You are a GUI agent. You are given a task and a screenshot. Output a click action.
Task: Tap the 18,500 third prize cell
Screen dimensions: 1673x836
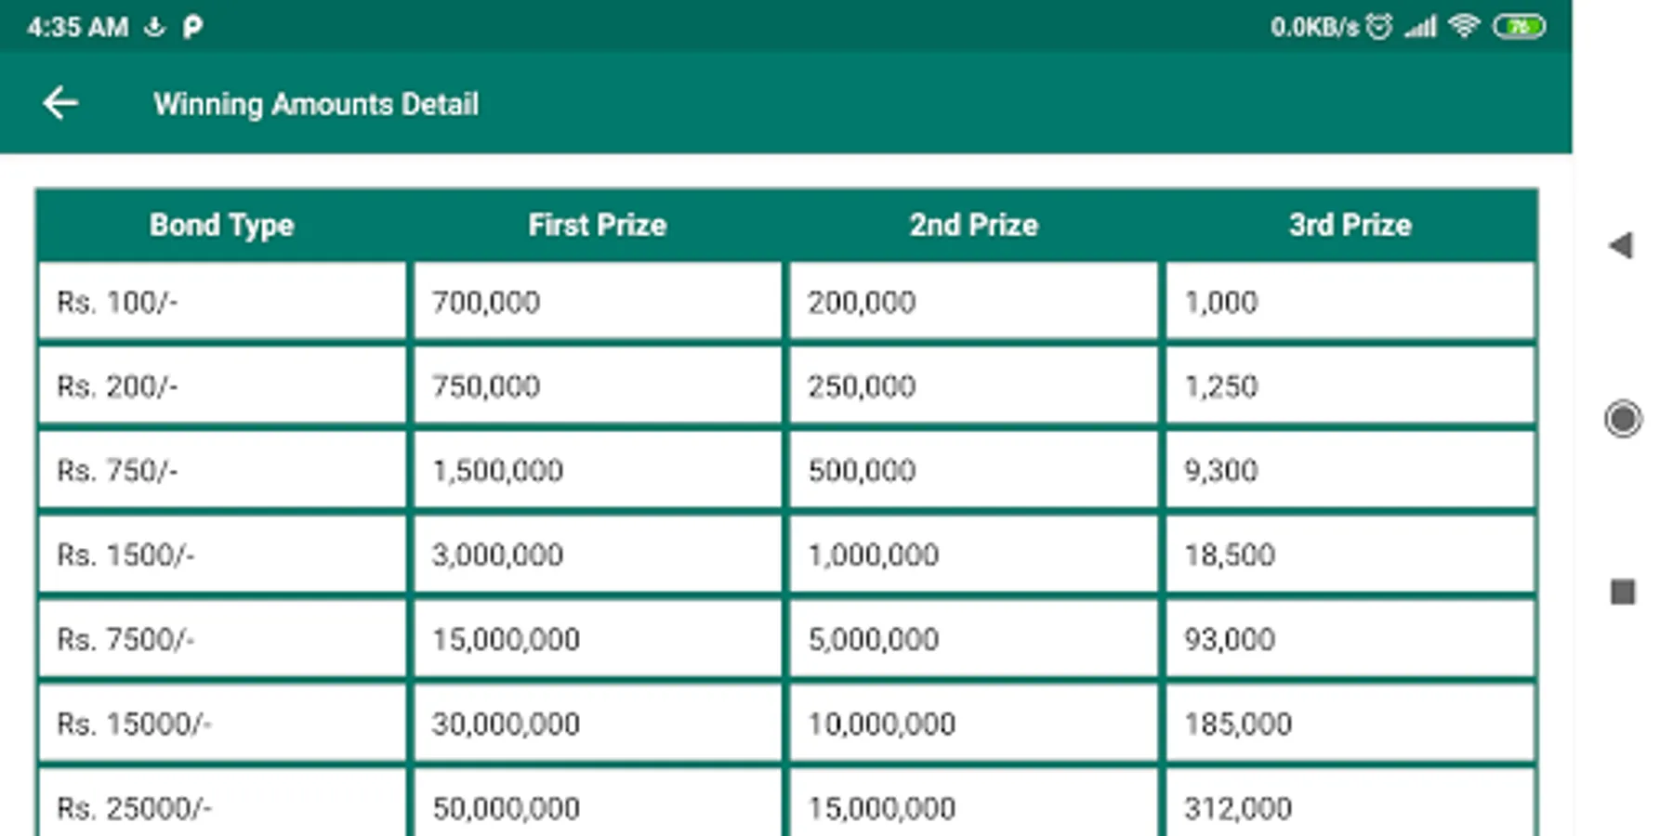pyautogui.click(x=1350, y=555)
